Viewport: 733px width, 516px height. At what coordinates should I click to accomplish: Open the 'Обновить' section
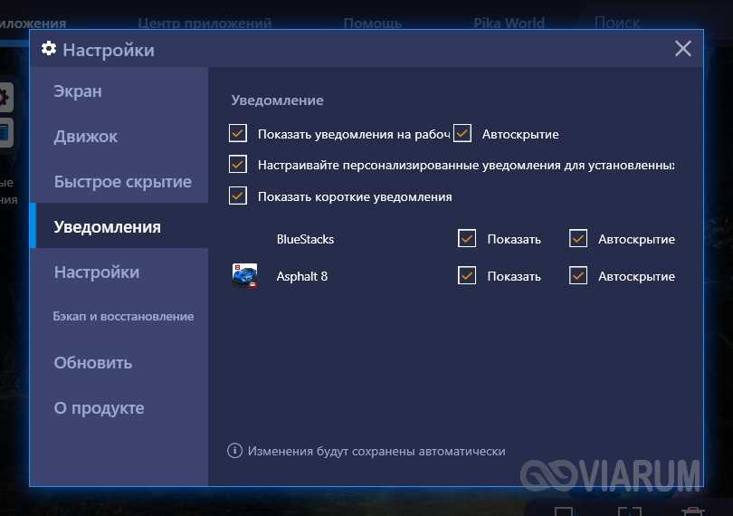(93, 363)
